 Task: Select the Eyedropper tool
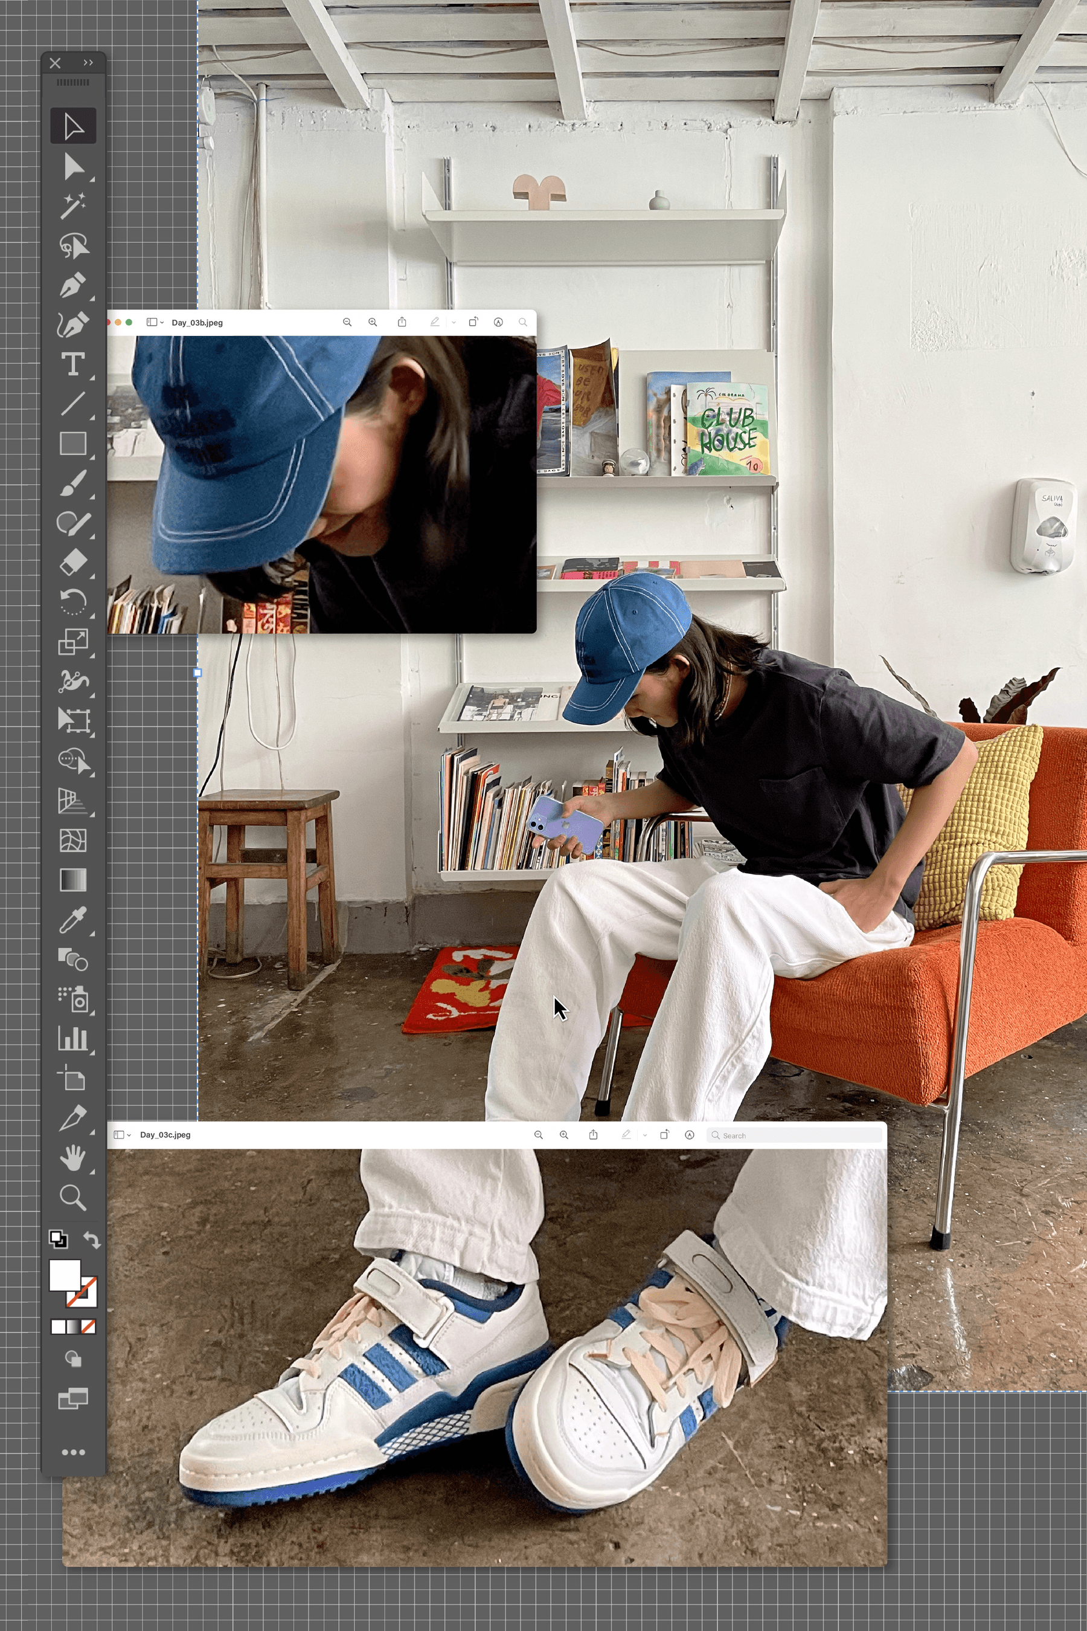pyautogui.click(x=73, y=920)
